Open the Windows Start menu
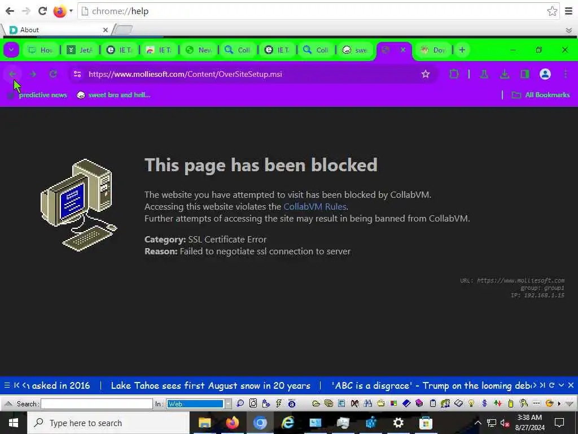This screenshot has height=434, width=578. tap(14, 423)
